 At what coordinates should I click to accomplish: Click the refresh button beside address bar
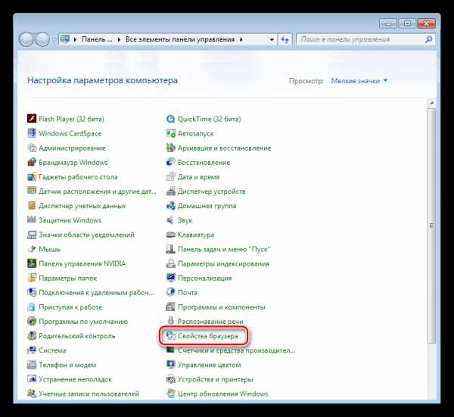click(x=285, y=39)
